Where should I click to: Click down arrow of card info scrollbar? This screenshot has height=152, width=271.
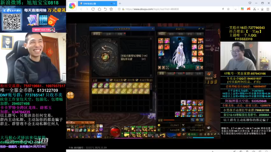[x=151, y=75]
